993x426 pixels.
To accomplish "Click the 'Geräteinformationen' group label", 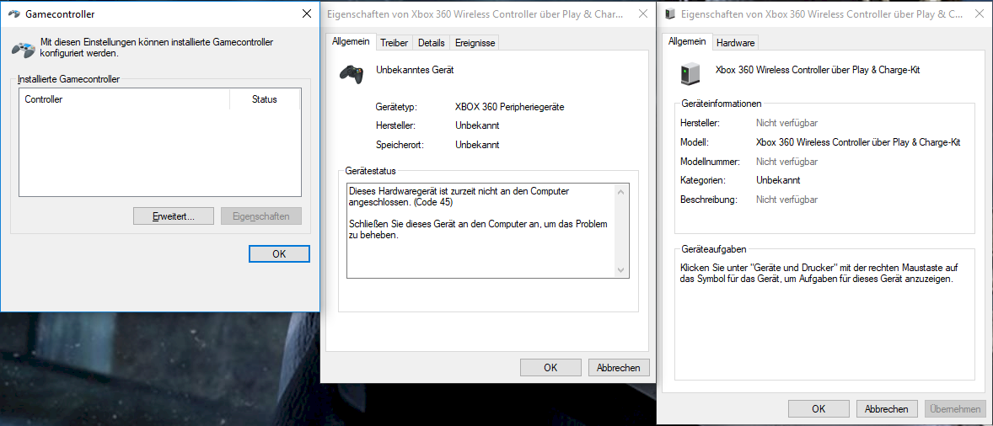I will [722, 104].
